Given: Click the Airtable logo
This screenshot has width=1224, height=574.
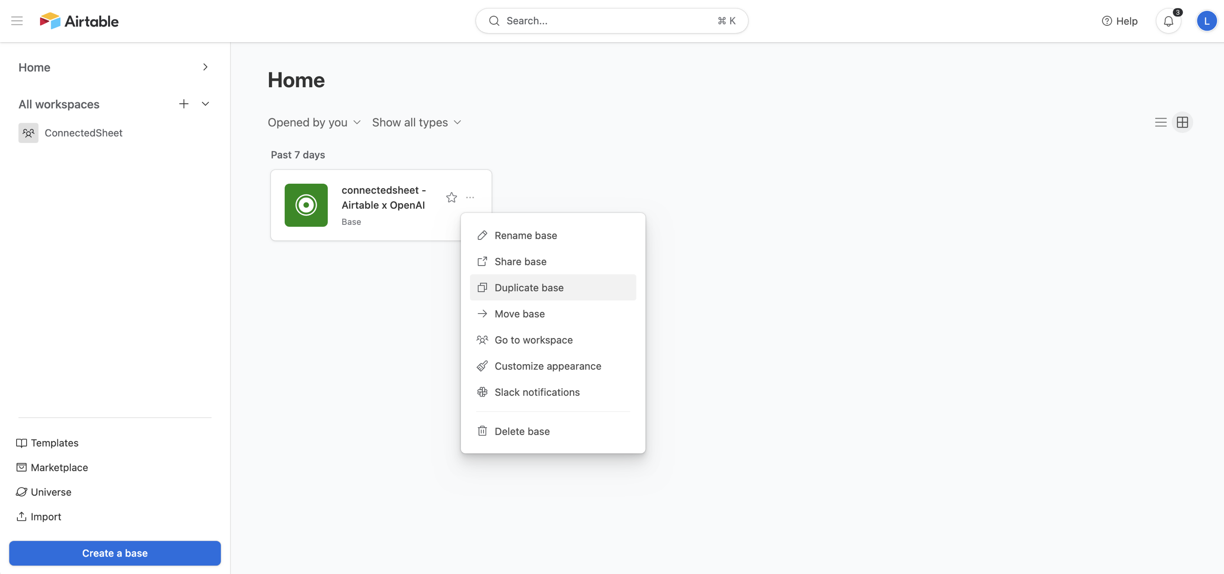Looking at the screenshot, I should click(x=78, y=20).
